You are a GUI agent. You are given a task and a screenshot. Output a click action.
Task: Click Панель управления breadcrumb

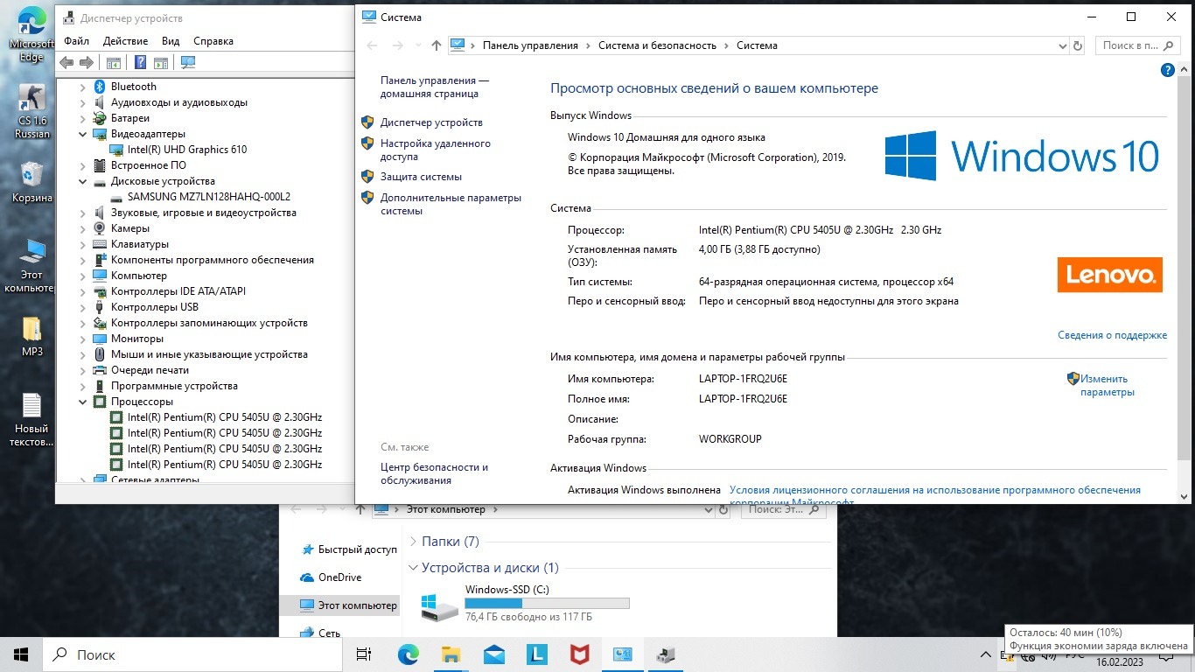point(530,45)
